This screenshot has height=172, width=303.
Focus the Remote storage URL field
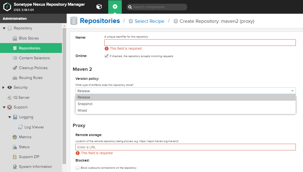tap(185, 147)
